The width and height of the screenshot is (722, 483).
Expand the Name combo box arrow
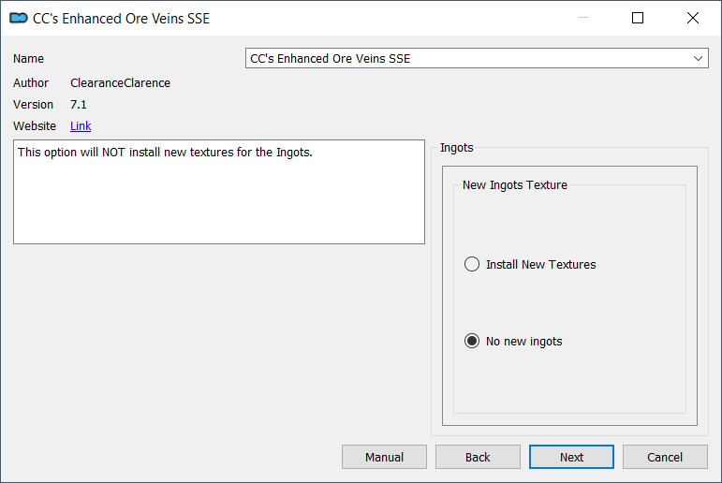698,58
